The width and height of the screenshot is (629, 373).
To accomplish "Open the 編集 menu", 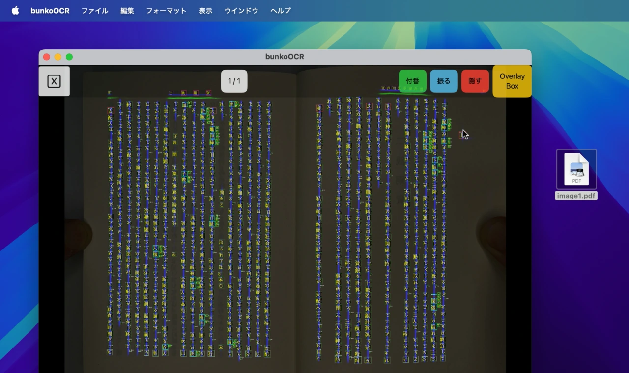I will (x=127, y=10).
